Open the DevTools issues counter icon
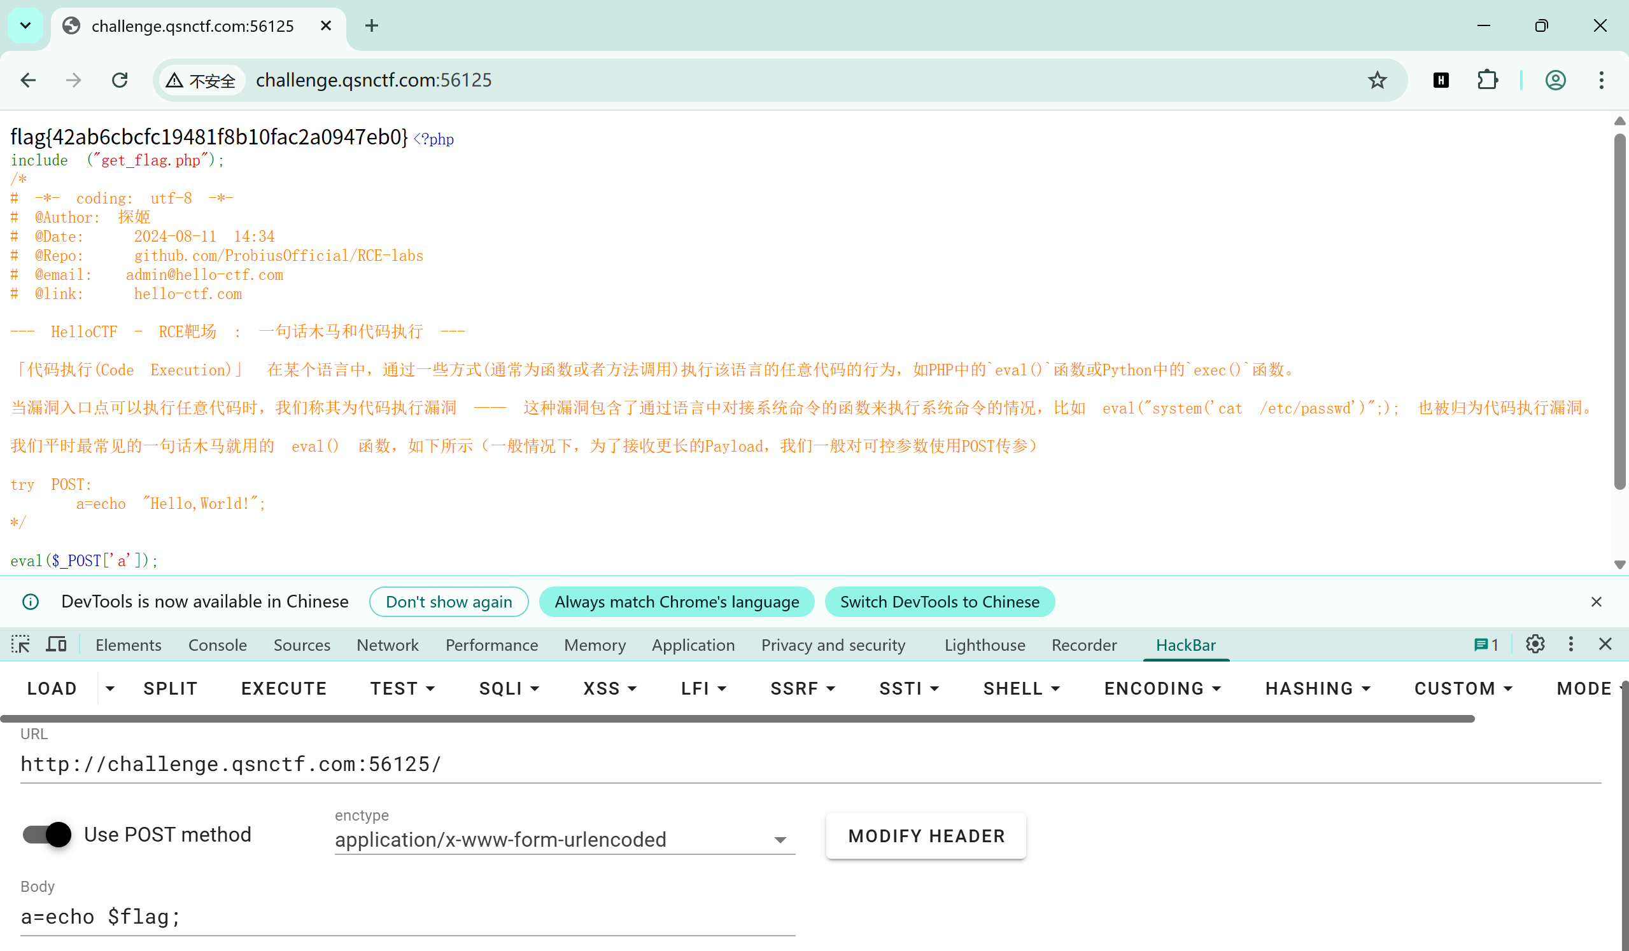Image resolution: width=1629 pixels, height=951 pixels. (x=1486, y=645)
